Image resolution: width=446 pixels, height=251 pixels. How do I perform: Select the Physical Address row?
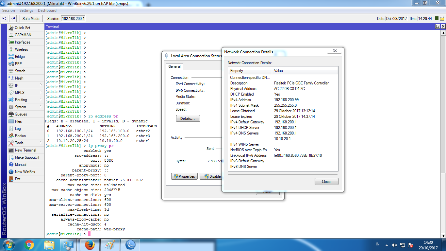283,89
